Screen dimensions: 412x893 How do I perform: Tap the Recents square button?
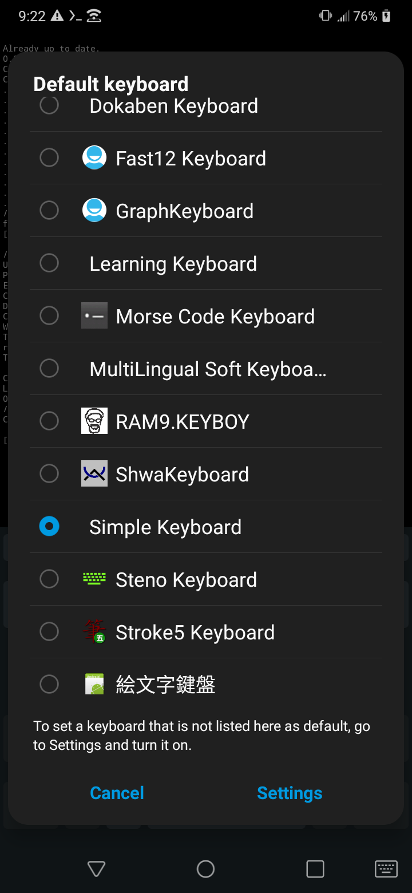315,868
